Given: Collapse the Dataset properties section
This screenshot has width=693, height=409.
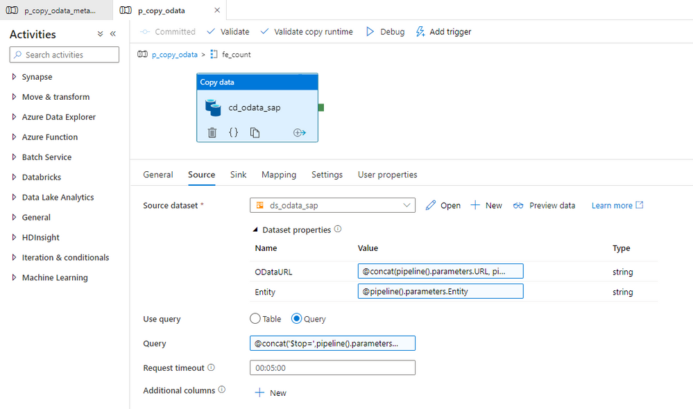Looking at the screenshot, I should tap(255, 229).
